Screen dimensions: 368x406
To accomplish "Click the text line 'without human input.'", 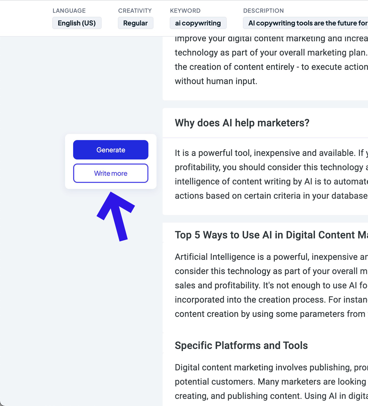I will point(216,81).
